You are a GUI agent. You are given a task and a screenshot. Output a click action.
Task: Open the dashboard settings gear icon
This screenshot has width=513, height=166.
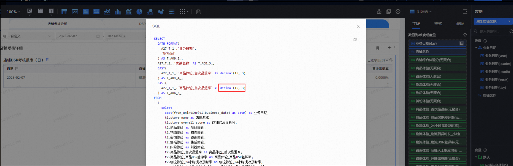[398, 12]
